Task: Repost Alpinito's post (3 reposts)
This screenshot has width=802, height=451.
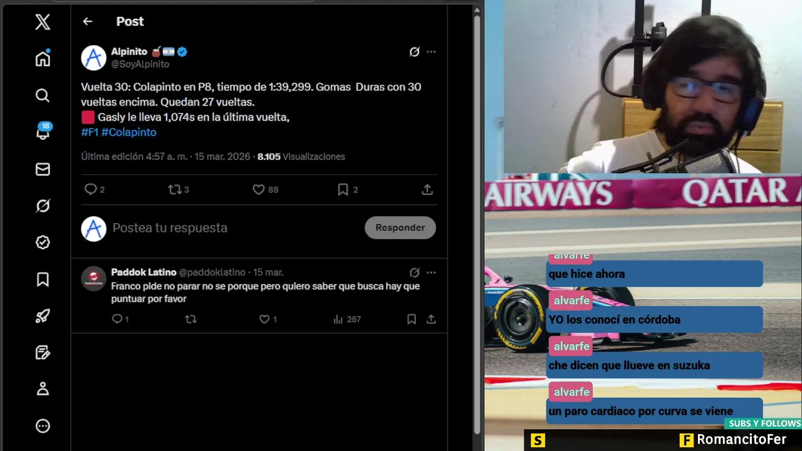Action: tap(179, 189)
